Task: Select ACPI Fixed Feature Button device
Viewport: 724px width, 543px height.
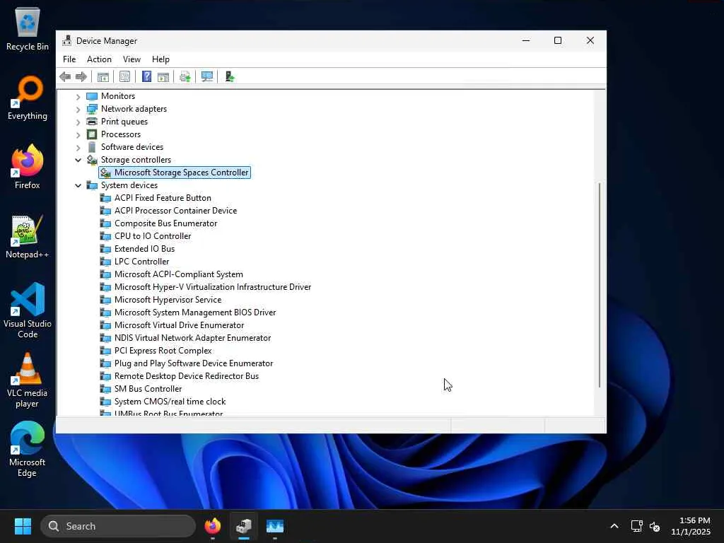Action: coord(163,198)
